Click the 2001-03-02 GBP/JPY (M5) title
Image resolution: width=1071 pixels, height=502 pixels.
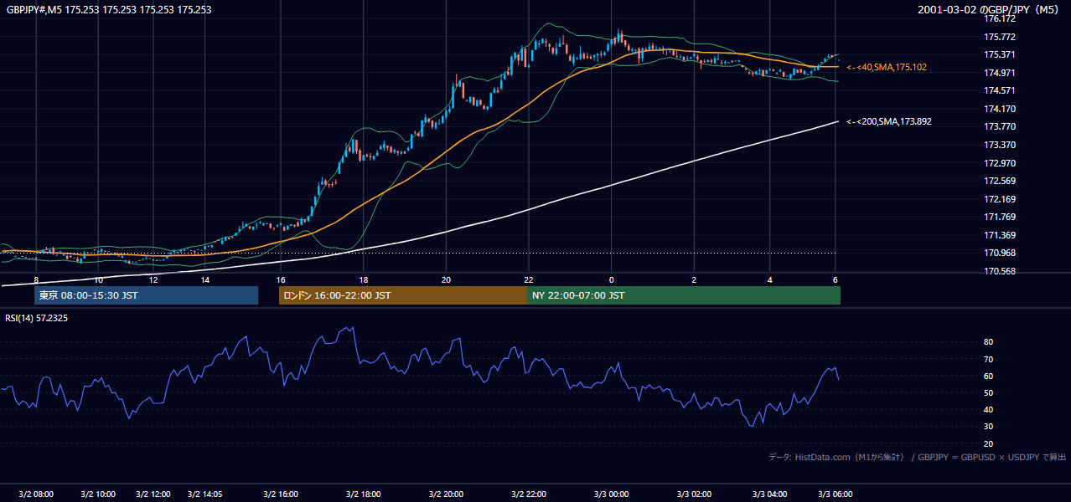pos(990,10)
